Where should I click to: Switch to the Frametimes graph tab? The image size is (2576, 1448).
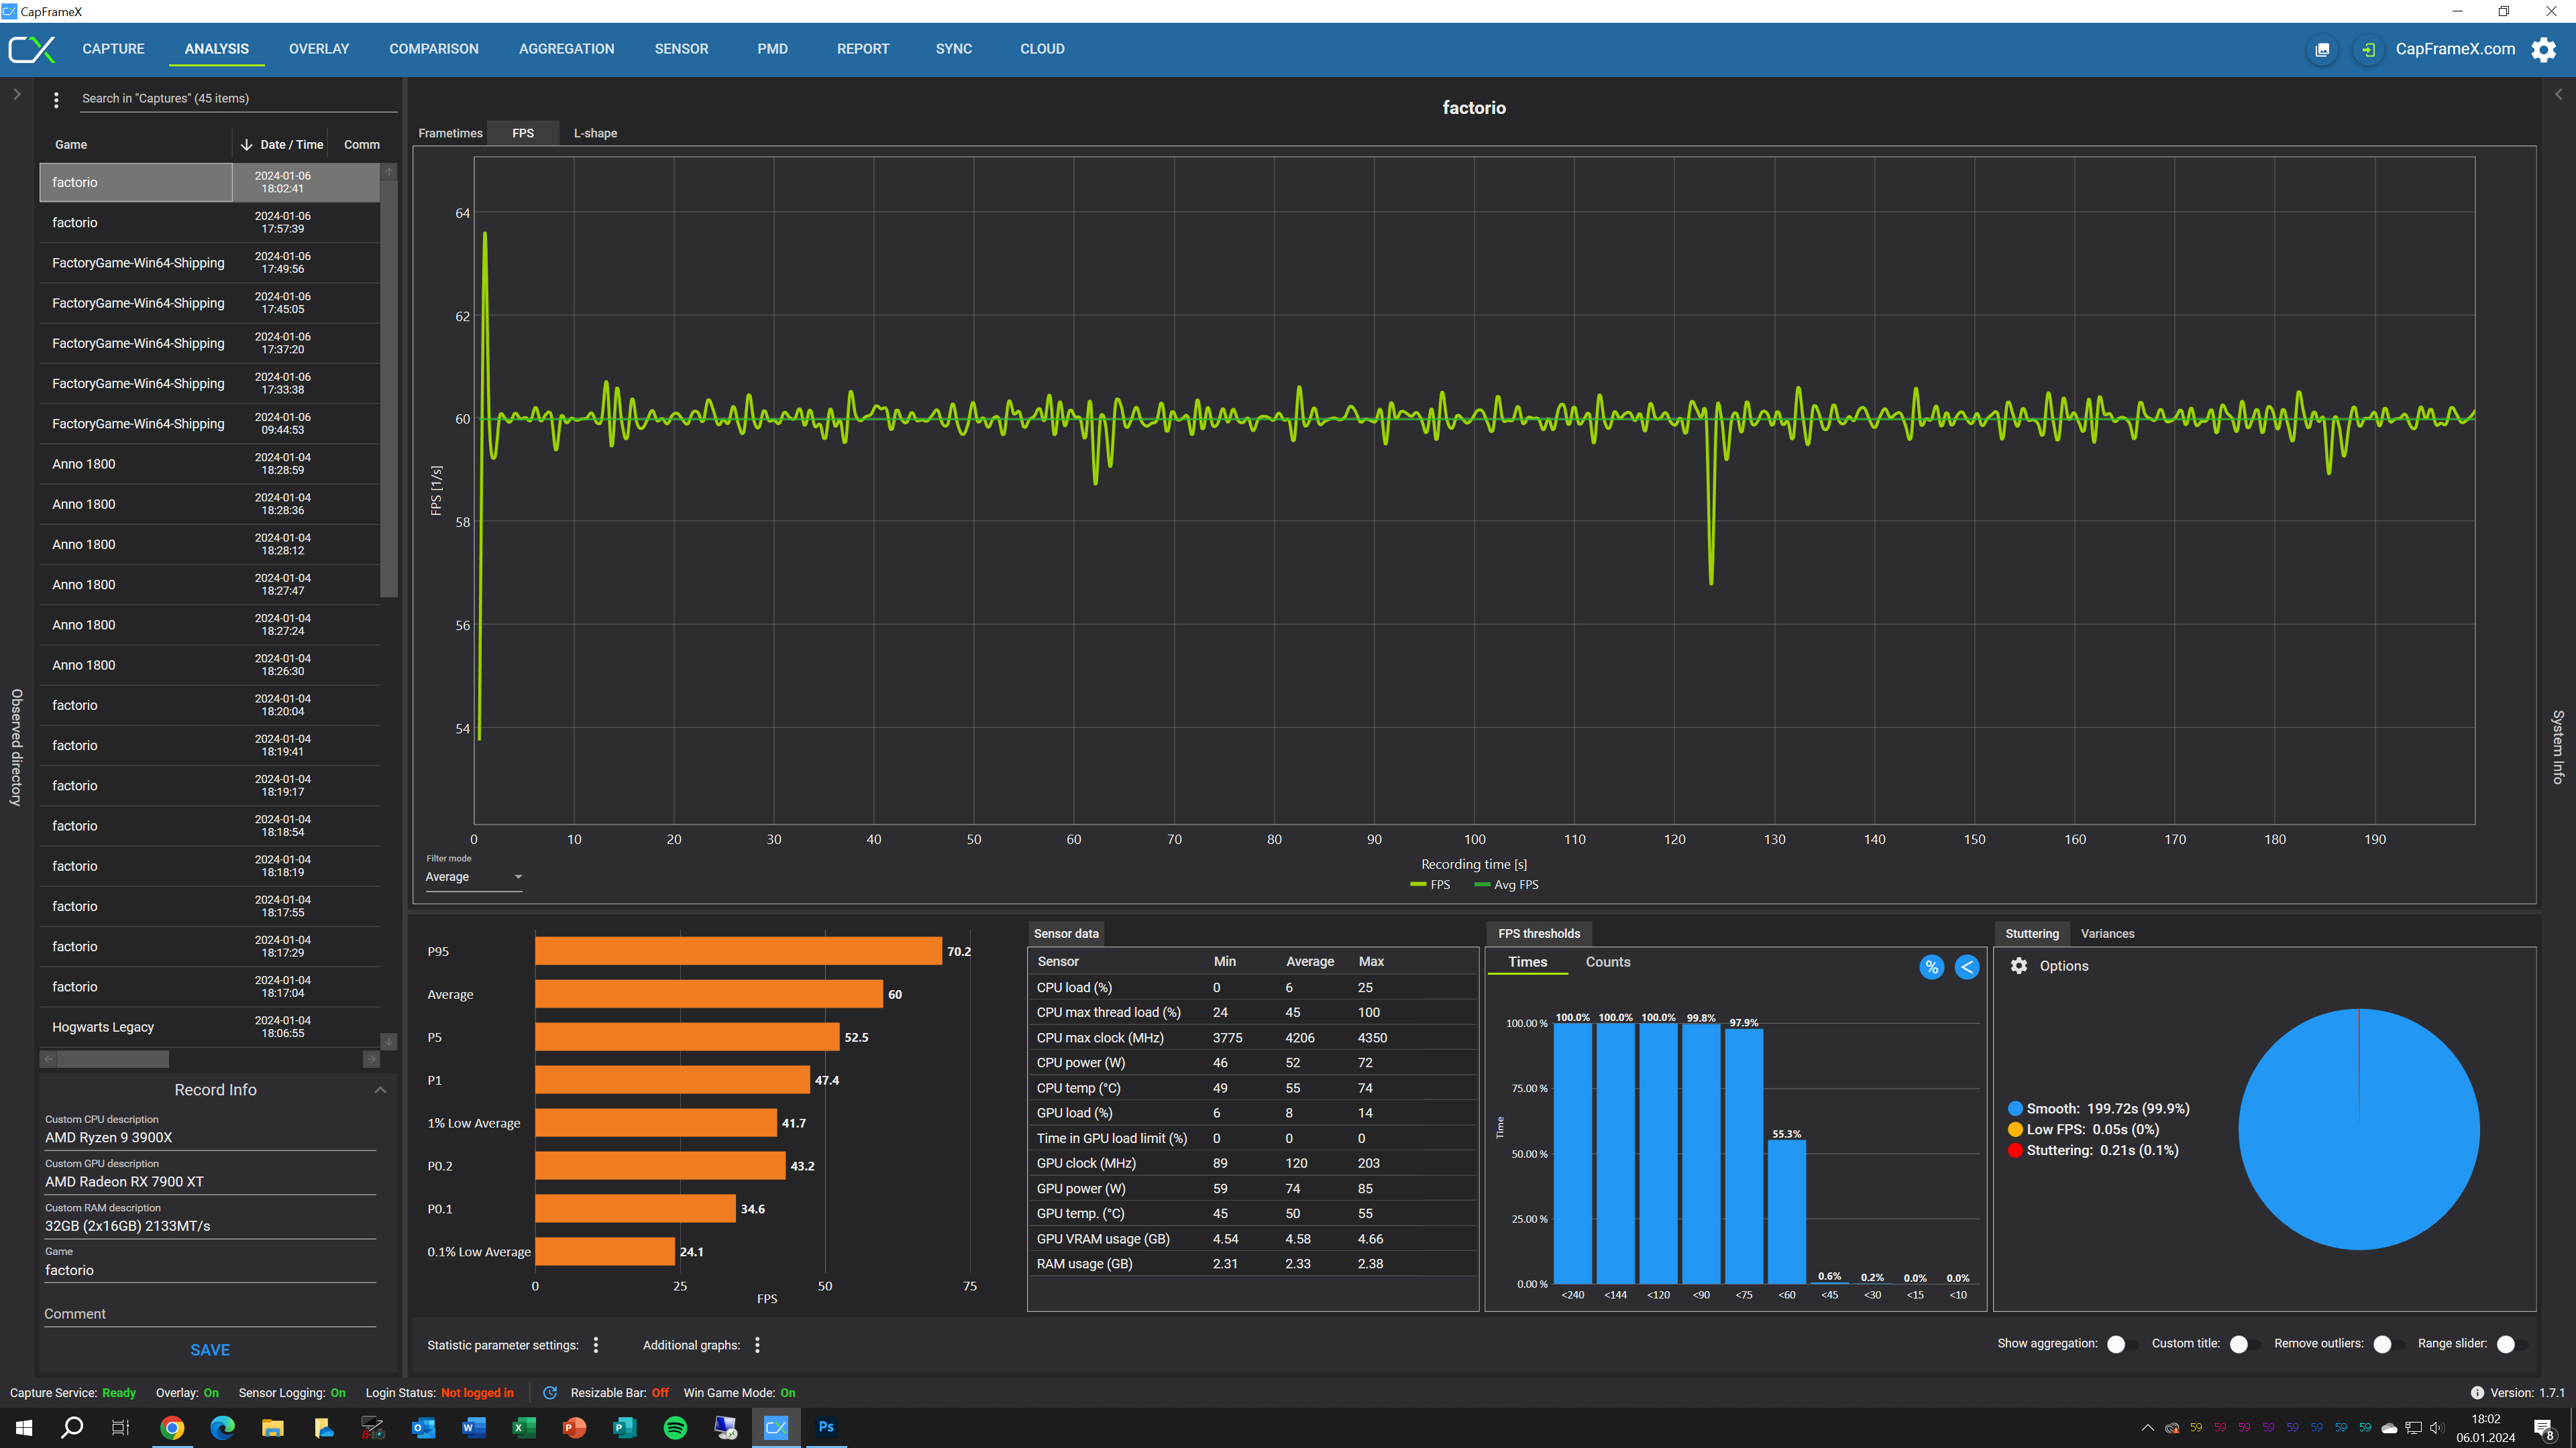tap(450, 133)
